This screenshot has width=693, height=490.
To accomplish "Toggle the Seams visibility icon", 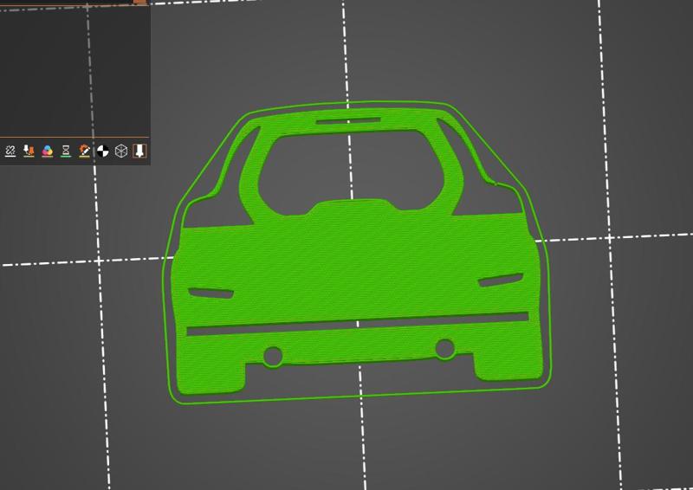I will (x=10, y=152).
